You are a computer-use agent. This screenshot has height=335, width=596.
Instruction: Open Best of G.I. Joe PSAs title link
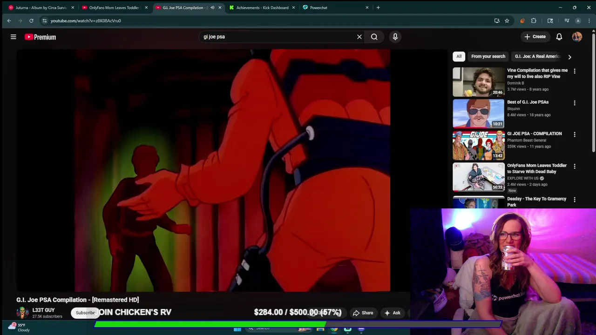click(528, 102)
